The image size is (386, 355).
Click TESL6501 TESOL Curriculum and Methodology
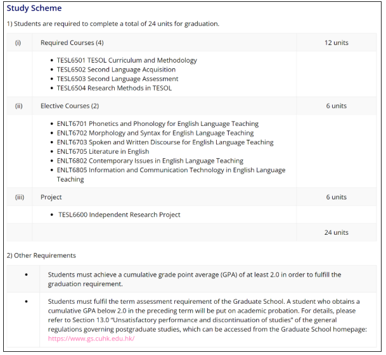(x=127, y=60)
